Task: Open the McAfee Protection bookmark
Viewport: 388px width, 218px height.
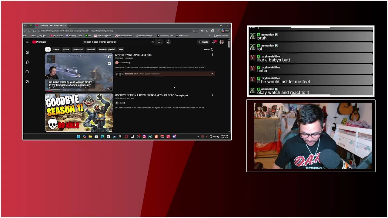Action: pos(124,36)
